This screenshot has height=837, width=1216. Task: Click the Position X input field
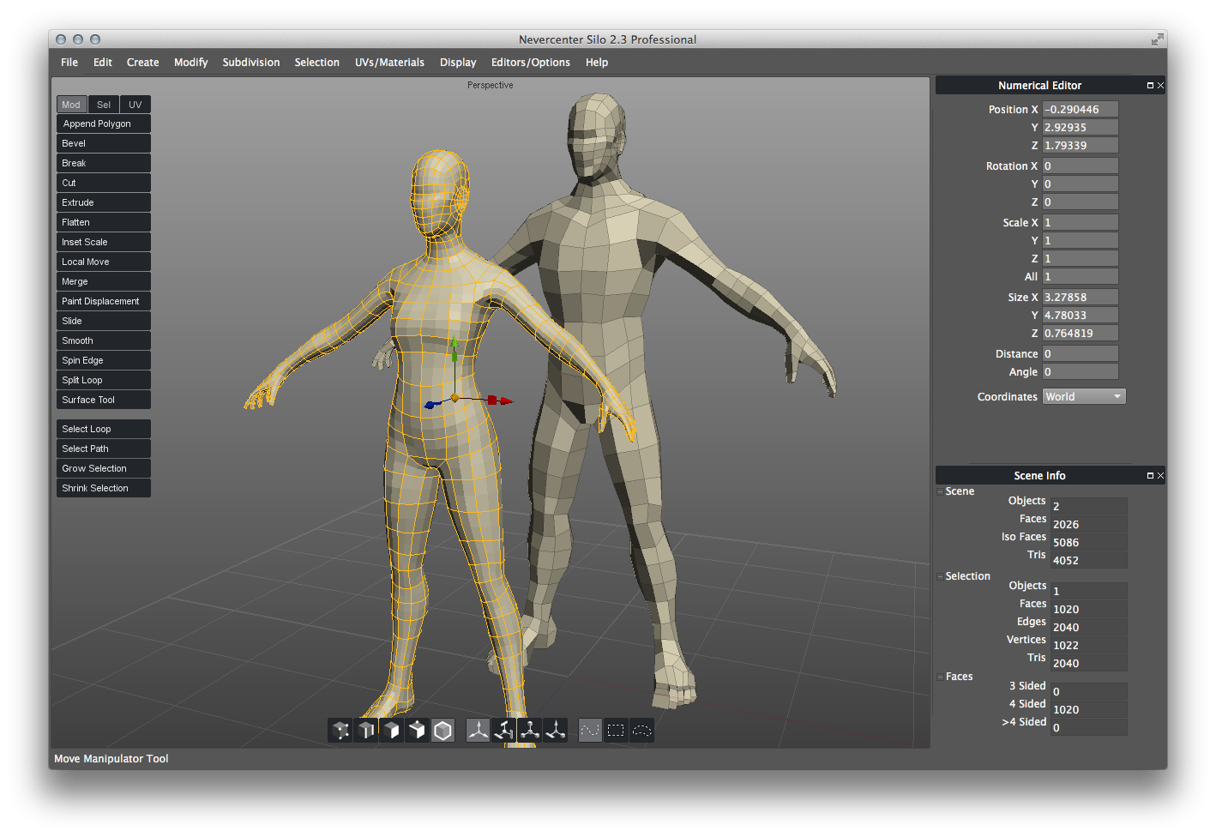coord(1080,110)
